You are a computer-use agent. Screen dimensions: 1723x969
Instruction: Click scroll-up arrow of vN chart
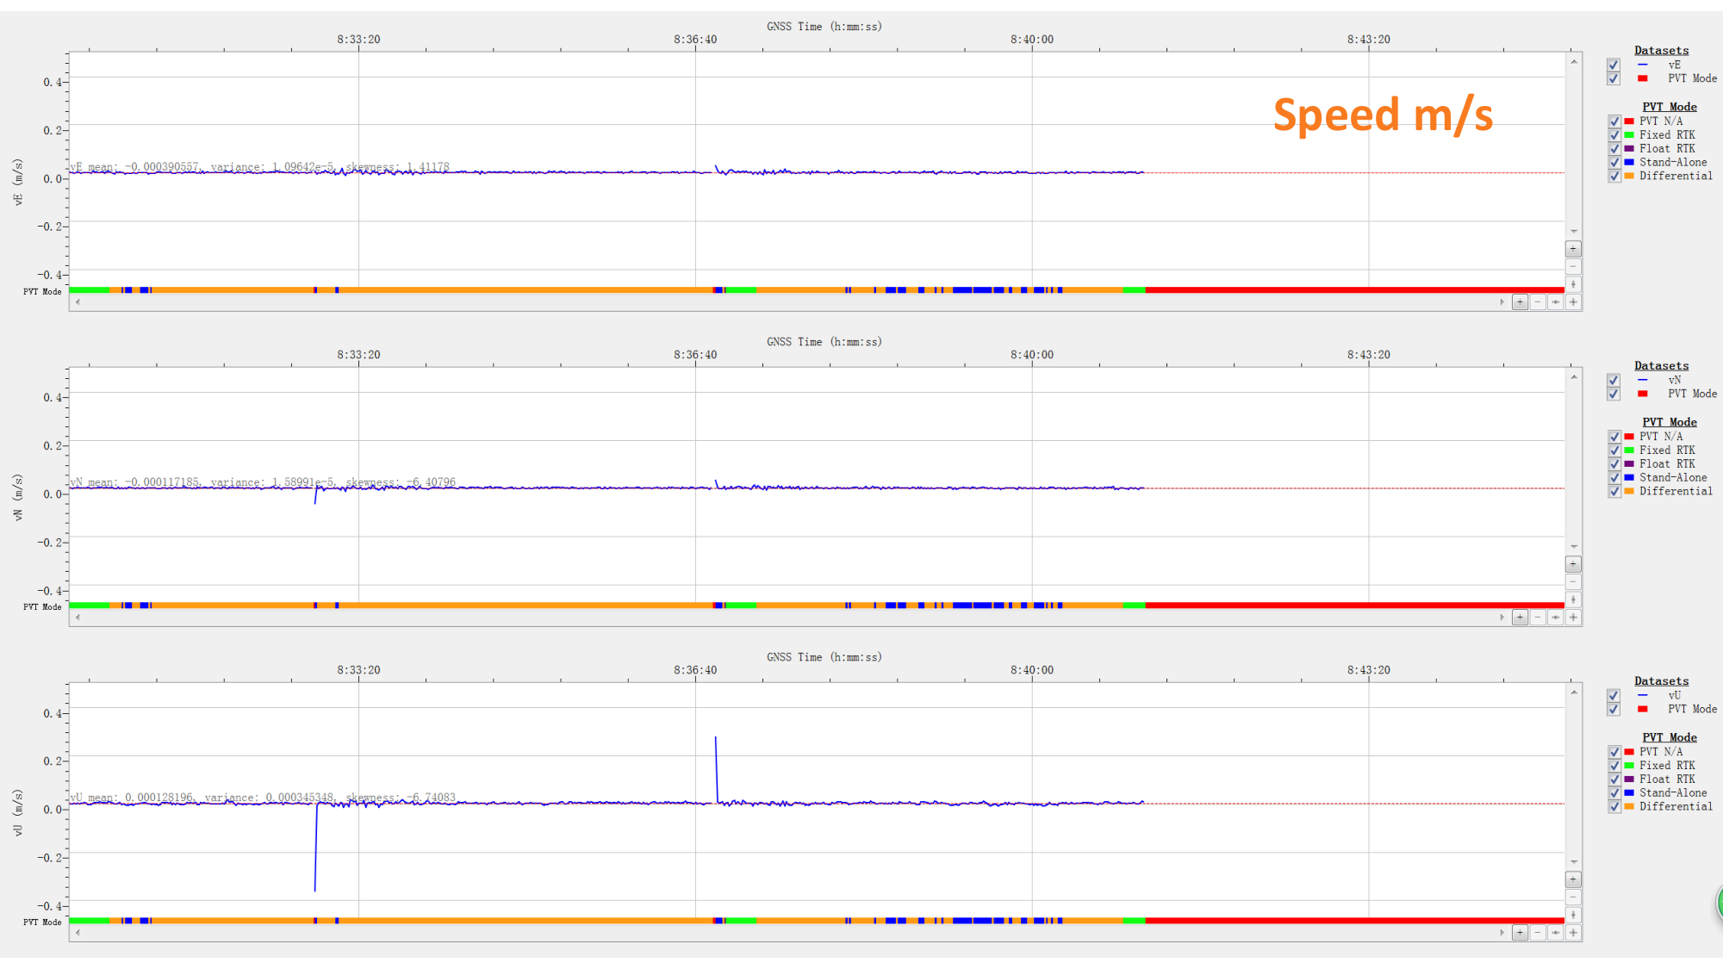[x=1573, y=377]
